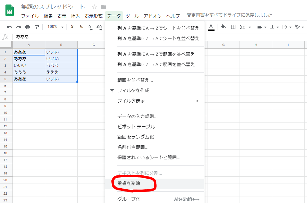Click cell B4 containing えええ

pos(61,72)
